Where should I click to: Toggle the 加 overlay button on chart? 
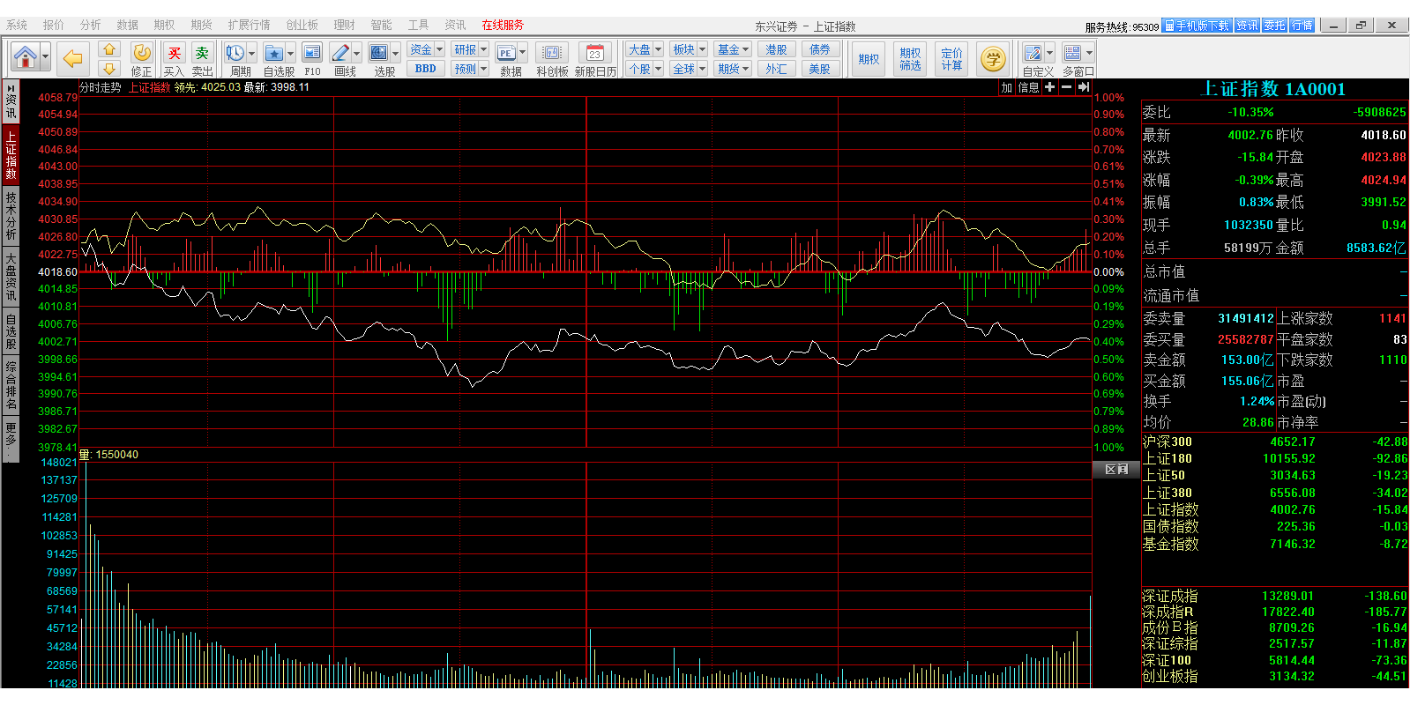click(1006, 87)
